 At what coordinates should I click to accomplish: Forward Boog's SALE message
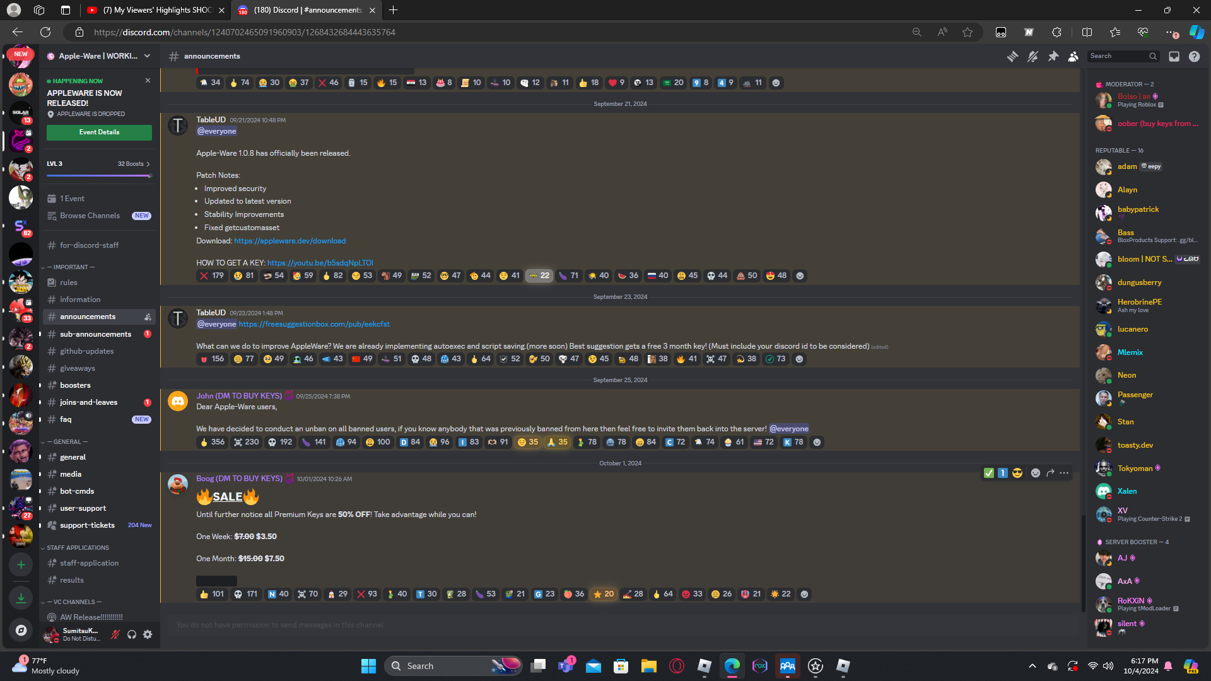point(1050,473)
